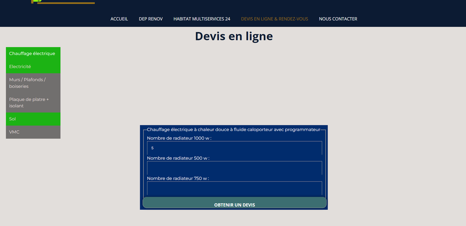
Task: Open the NOUS CONTACTER page
Action: 338,19
